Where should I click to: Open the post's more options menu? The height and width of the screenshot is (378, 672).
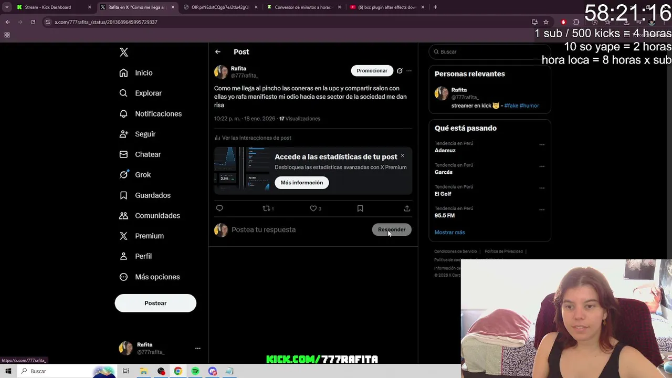[x=409, y=71]
